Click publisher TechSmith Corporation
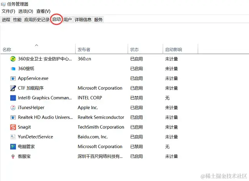This screenshot has width=249, height=181. (101, 127)
